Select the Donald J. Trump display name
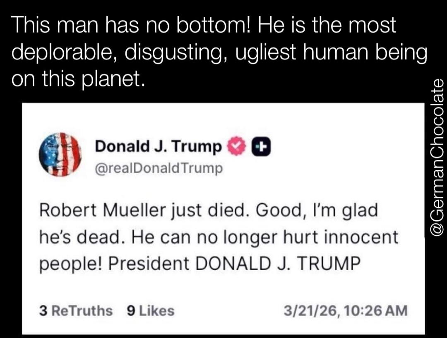Viewport: 447px width, 338px height. [x=158, y=145]
